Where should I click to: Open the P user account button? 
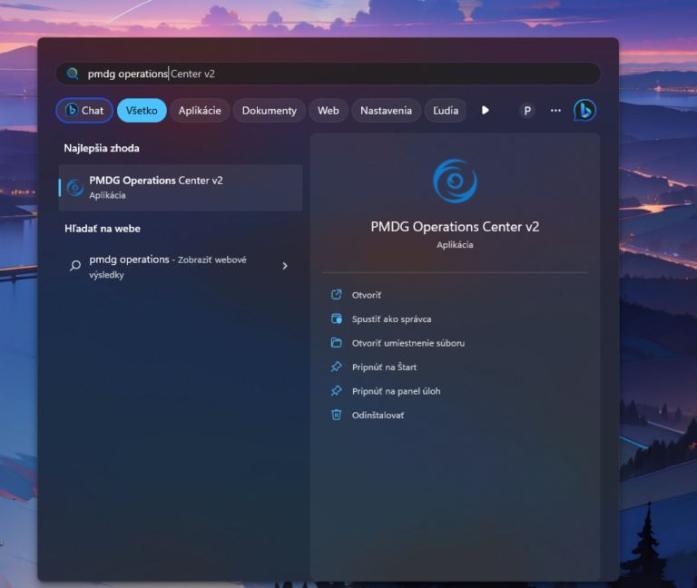(x=527, y=110)
